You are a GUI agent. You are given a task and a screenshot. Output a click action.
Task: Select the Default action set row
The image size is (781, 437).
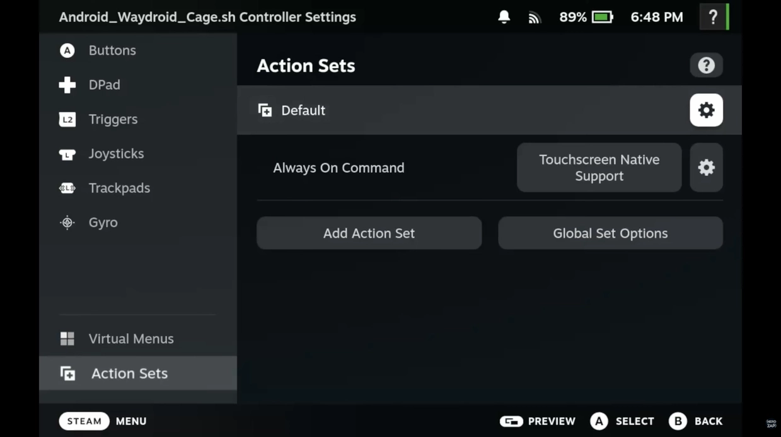pyautogui.click(x=441, y=110)
